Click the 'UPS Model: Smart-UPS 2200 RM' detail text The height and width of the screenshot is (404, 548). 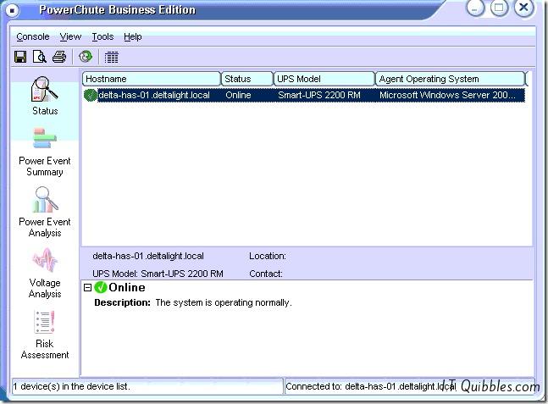158,274
